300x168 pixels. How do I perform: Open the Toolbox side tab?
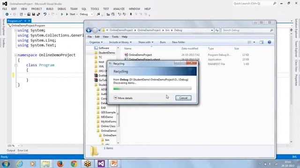pyautogui.click(x=3, y=42)
